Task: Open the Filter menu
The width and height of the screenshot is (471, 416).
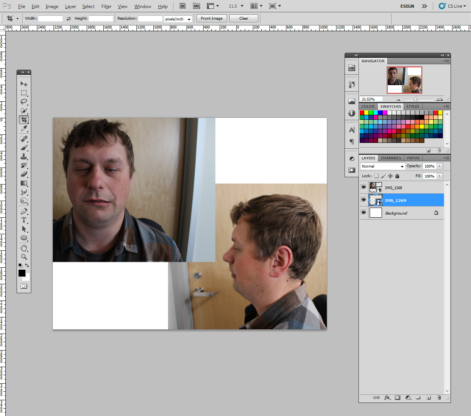Action: pos(106,7)
